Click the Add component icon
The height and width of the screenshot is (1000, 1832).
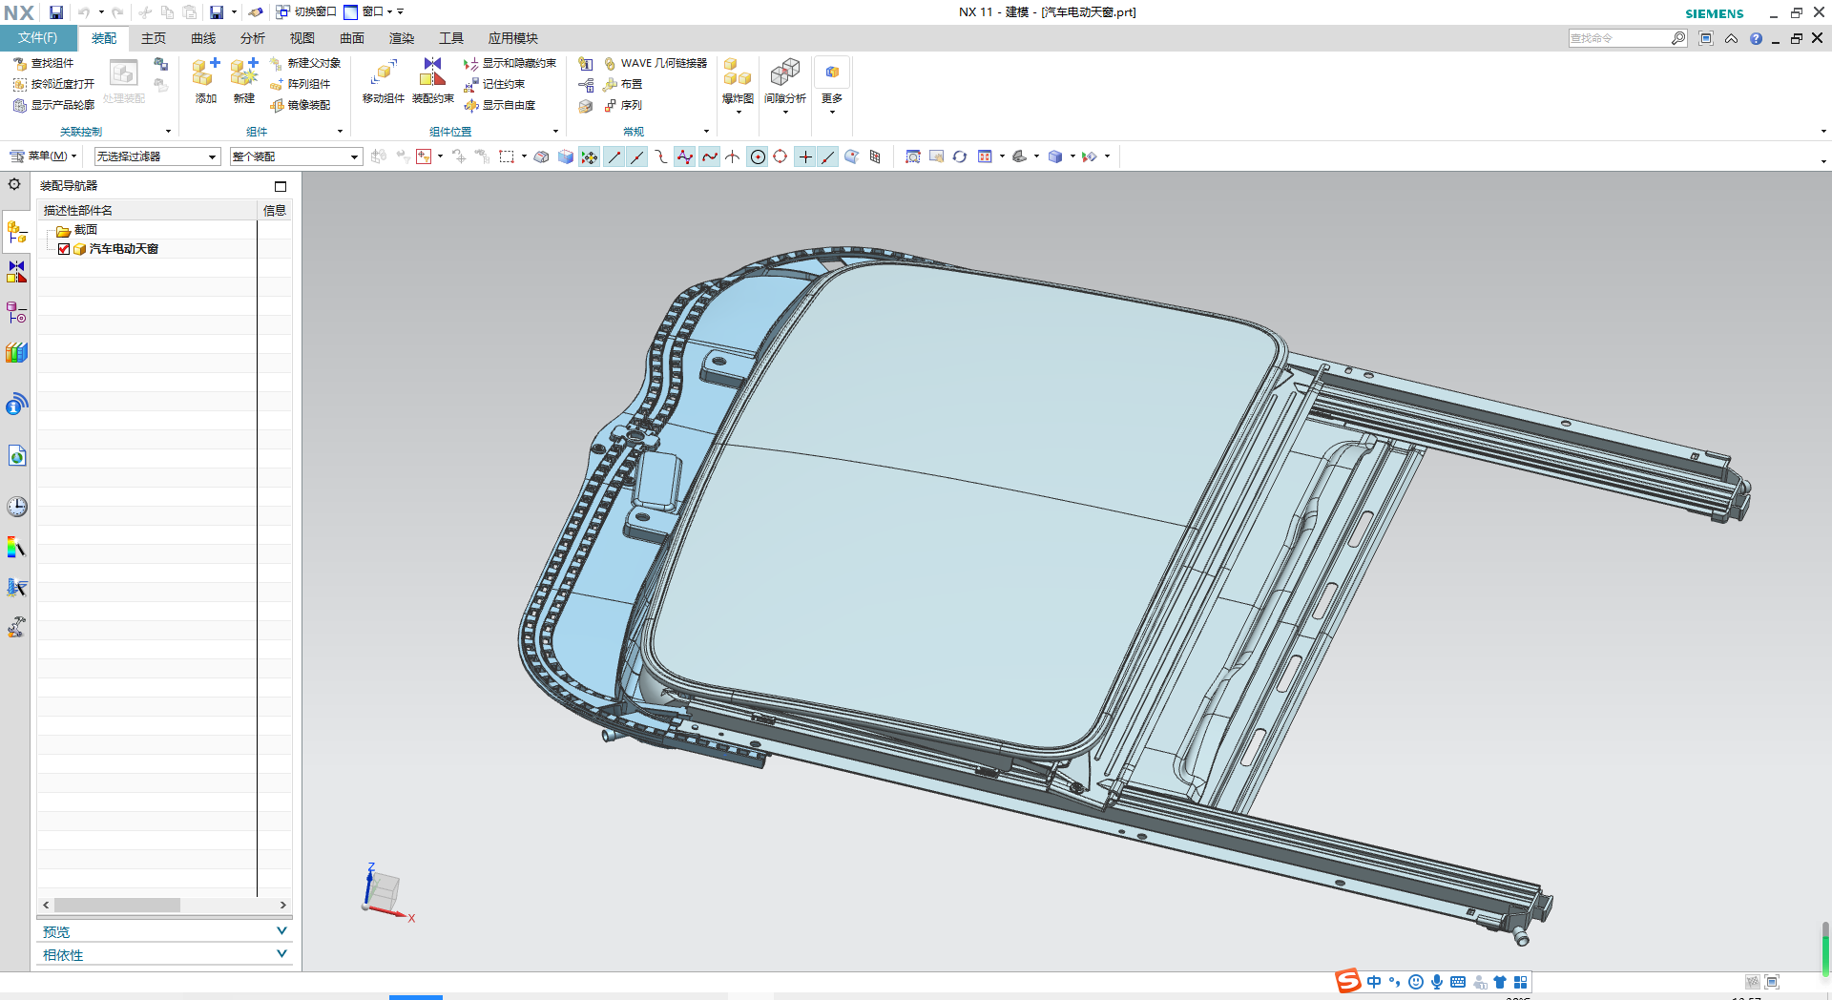205,74
